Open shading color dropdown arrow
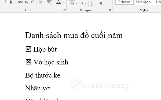The image size is (161, 100). click(76, 4)
